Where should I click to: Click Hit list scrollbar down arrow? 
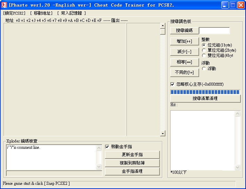pyautogui.click(x=238, y=167)
